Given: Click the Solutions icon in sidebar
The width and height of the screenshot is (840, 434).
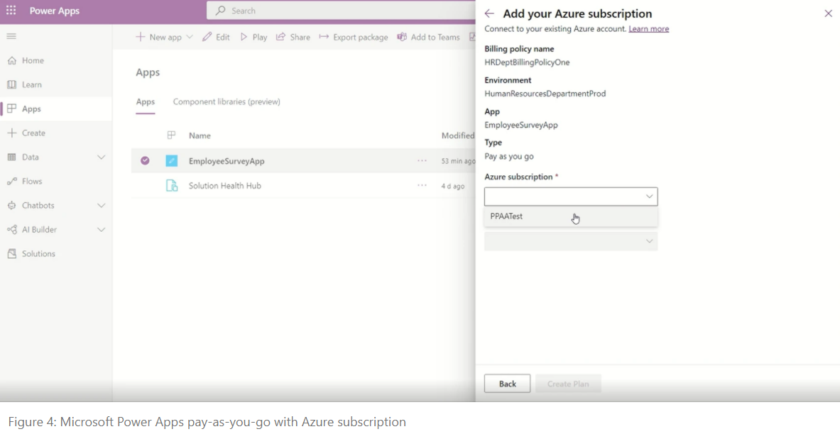Looking at the screenshot, I should point(12,254).
